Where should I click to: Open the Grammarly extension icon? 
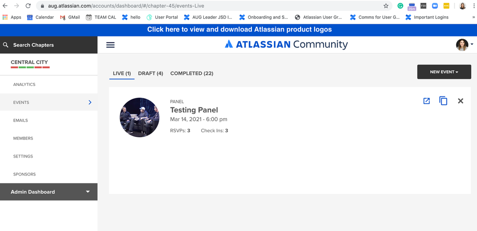401,6
